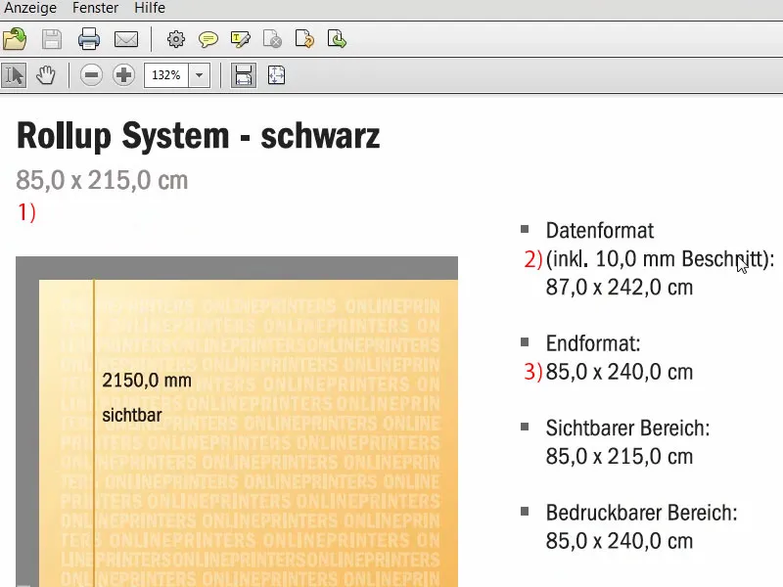Click the 2150,0 mm label
783x587 pixels.
tap(147, 381)
